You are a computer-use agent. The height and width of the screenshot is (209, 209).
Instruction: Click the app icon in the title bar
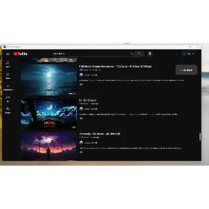click(5, 47)
